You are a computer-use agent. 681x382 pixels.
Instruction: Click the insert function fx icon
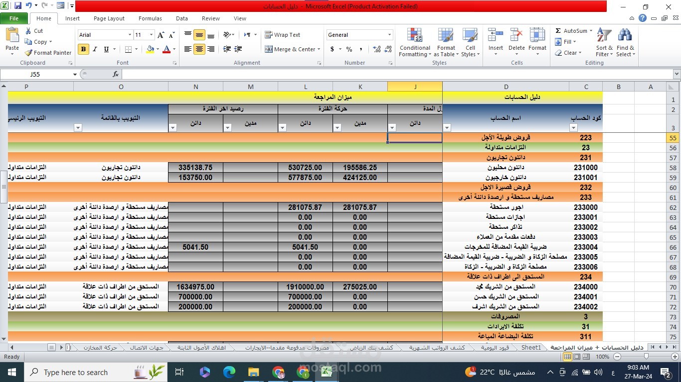point(116,74)
